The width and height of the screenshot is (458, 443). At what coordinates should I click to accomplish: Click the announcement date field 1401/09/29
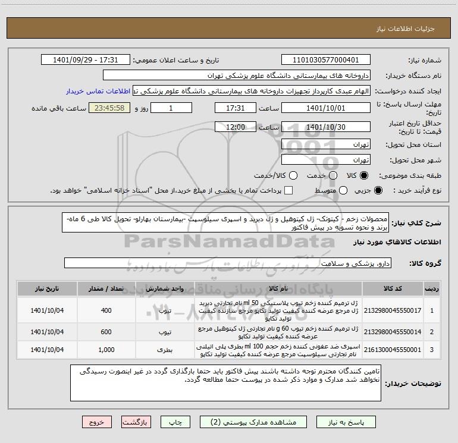(86, 60)
